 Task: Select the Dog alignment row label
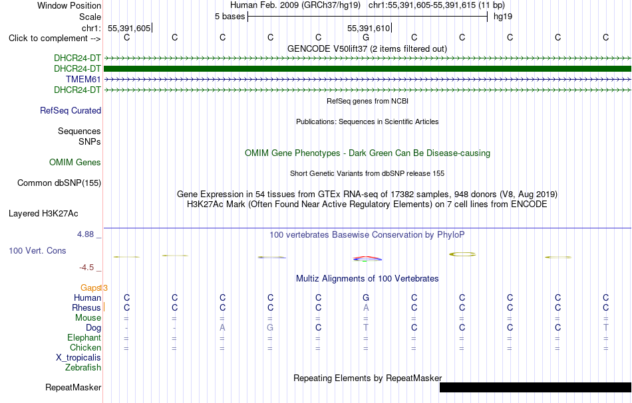point(94,328)
